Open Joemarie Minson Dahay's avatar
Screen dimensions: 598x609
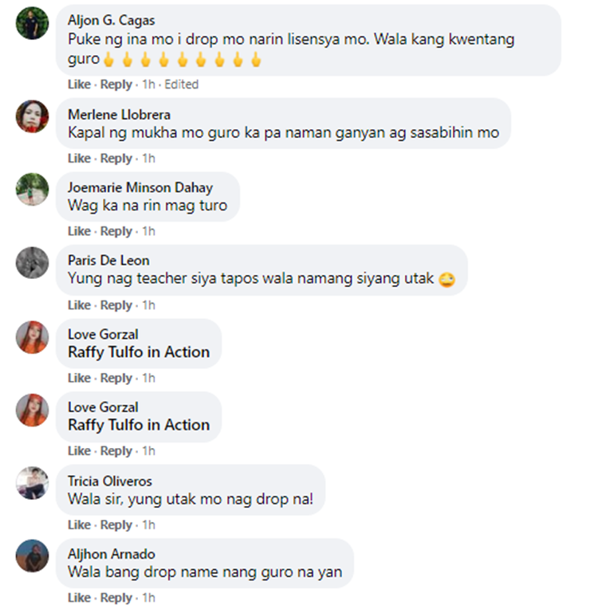32,189
